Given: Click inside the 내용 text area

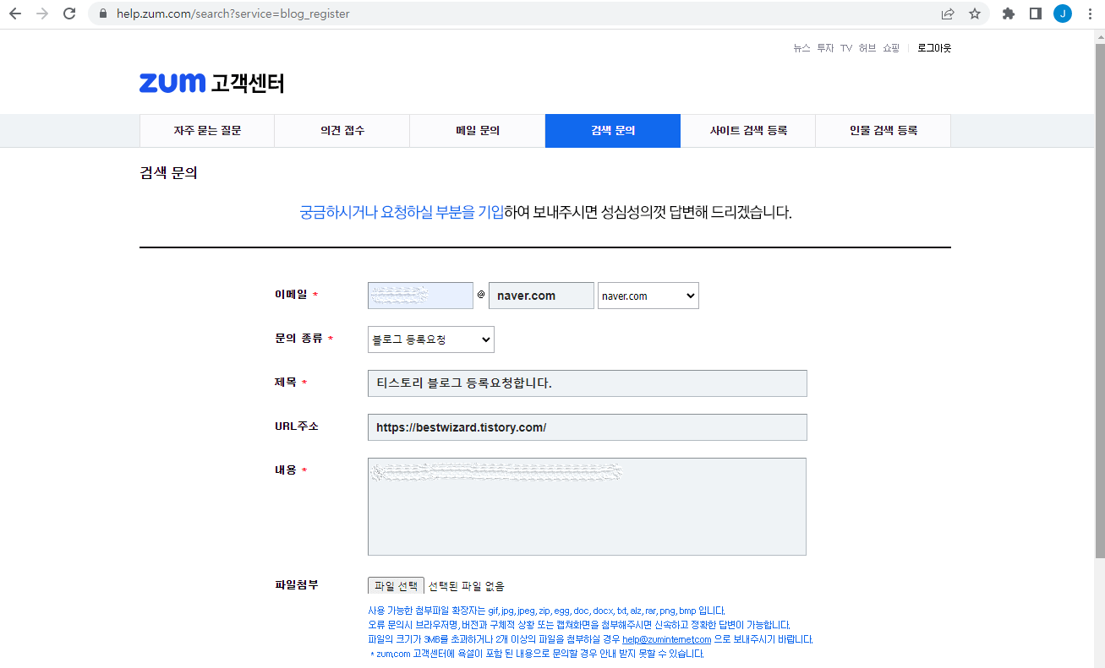Looking at the screenshot, I should (586, 507).
